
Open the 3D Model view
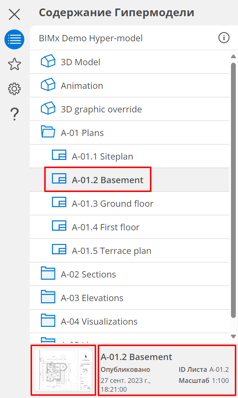pyautogui.click(x=80, y=62)
